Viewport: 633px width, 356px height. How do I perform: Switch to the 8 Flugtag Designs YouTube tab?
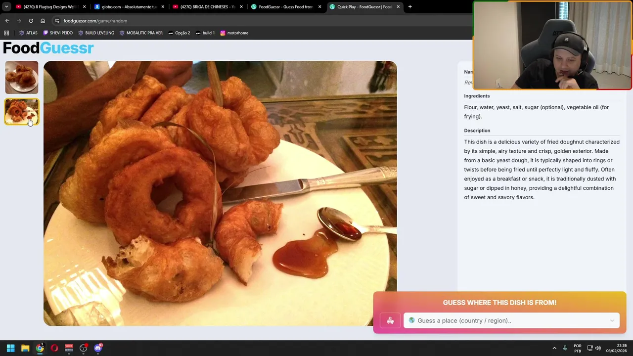(50, 6)
